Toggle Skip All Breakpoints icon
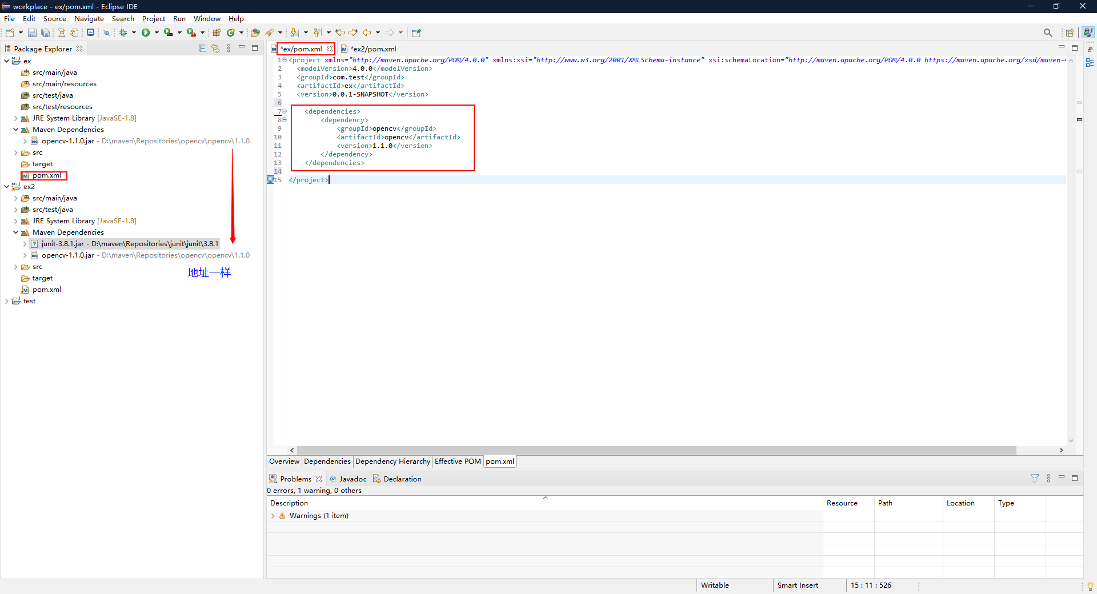Viewport: 1097px width, 594px height. coord(106,33)
